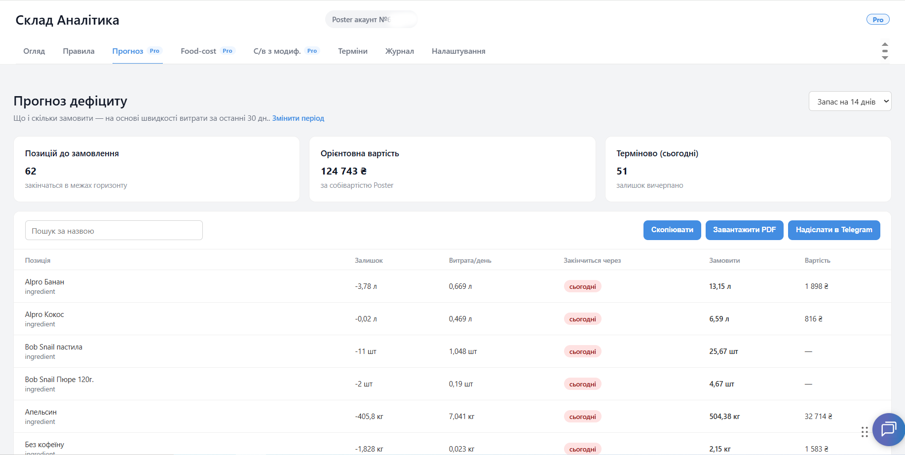905x455 pixels.
Task: Click the Завантажити PDF button
Action: click(744, 230)
